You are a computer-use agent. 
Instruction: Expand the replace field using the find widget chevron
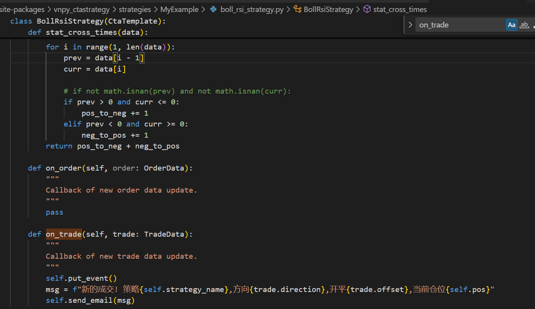tap(410, 25)
